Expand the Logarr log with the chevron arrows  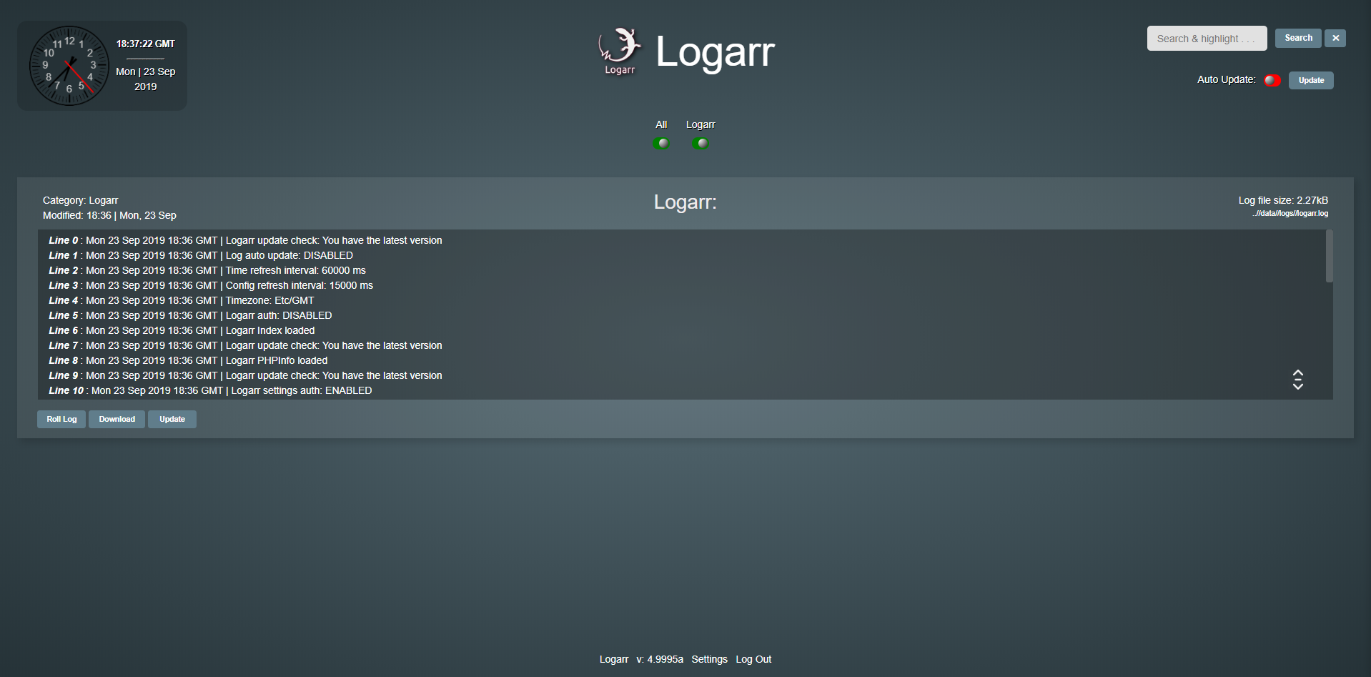pos(1297,380)
